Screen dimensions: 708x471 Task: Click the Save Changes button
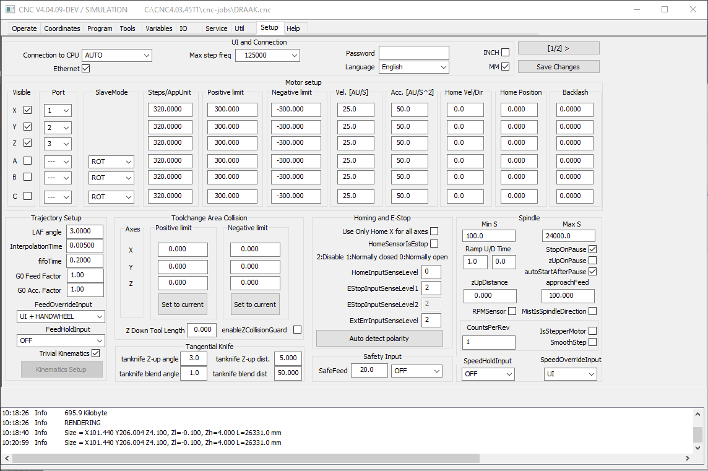tap(559, 67)
